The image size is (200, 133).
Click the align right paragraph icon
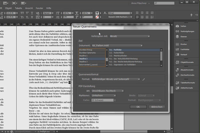[x=147, y=13]
